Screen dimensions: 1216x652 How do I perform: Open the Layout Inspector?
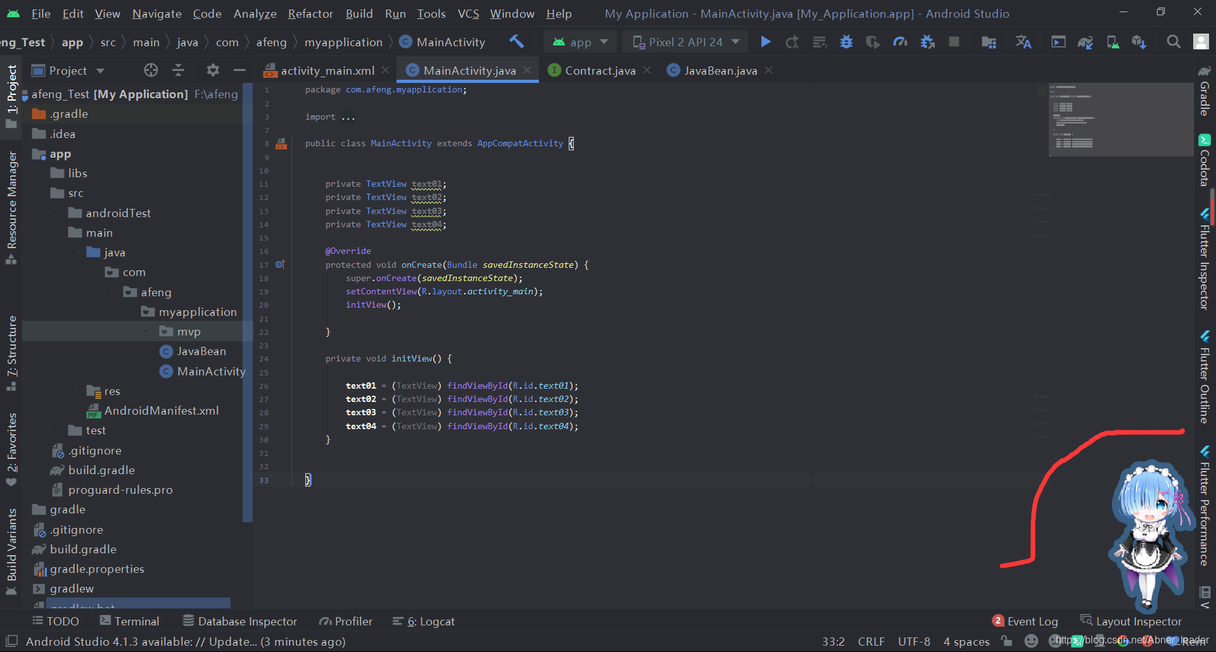[x=1131, y=621]
